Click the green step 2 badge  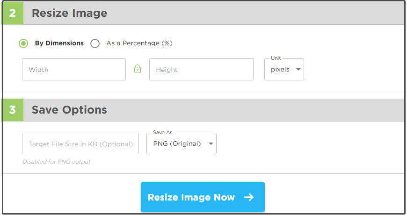coord(13,13)
